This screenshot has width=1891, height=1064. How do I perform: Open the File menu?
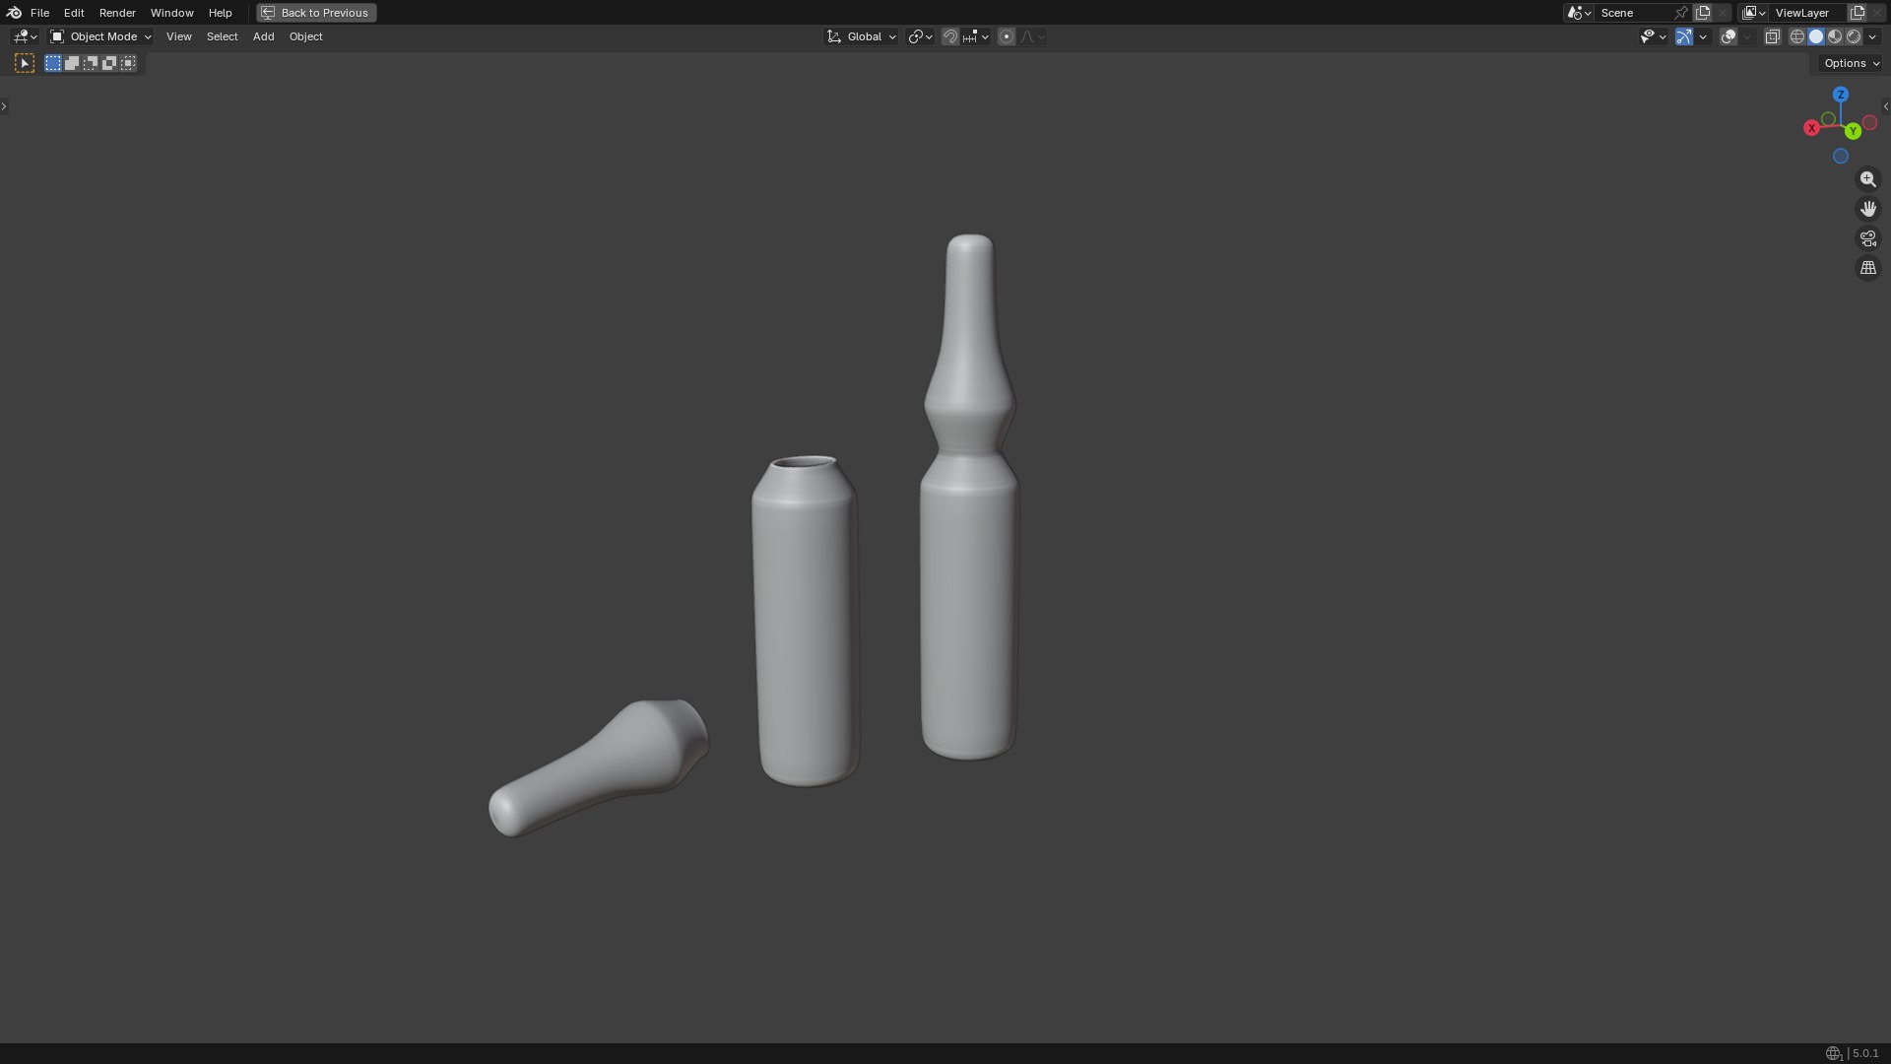point(39,13)
